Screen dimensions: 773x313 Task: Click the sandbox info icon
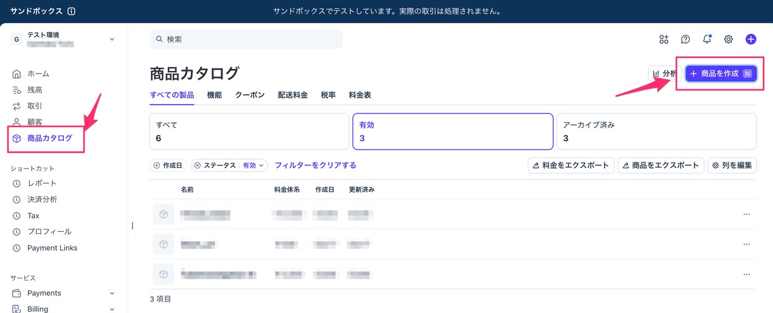(x=71, y=11)
